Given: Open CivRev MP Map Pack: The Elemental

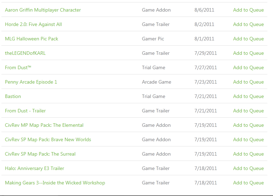Looking at the screenshot, I should (44, 125).
